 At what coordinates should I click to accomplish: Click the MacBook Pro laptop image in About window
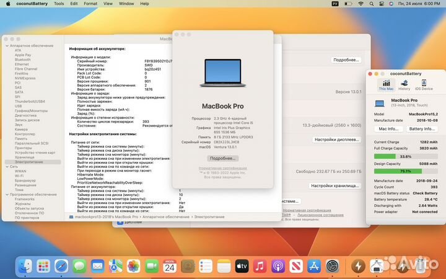pyautogui.click(x=223, y=73)
